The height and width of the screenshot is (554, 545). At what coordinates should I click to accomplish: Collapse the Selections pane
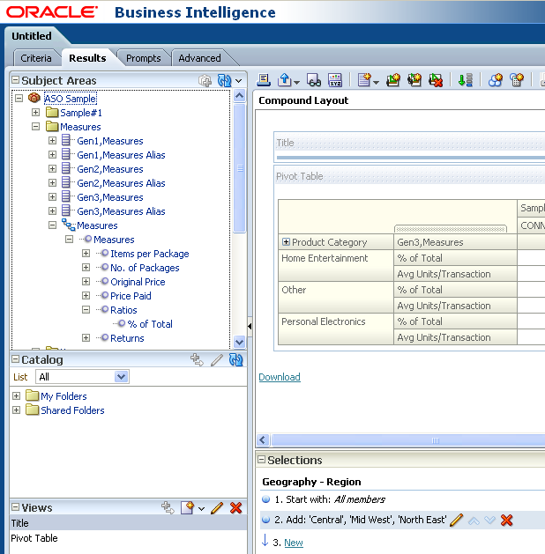pos(261,459)
